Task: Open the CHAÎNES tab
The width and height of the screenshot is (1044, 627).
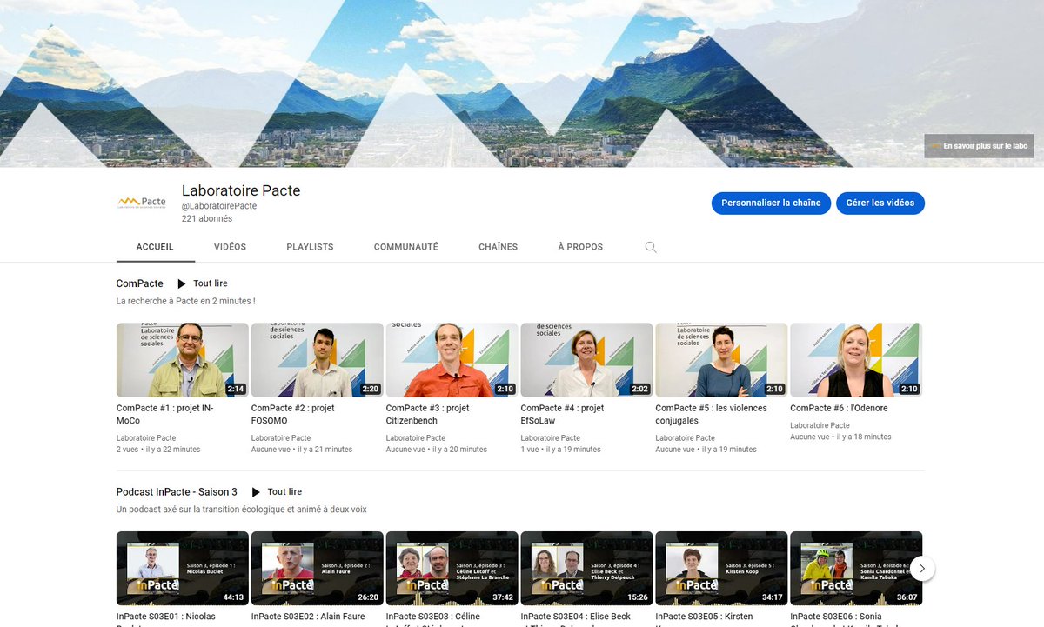Action: tap(498, 247)
